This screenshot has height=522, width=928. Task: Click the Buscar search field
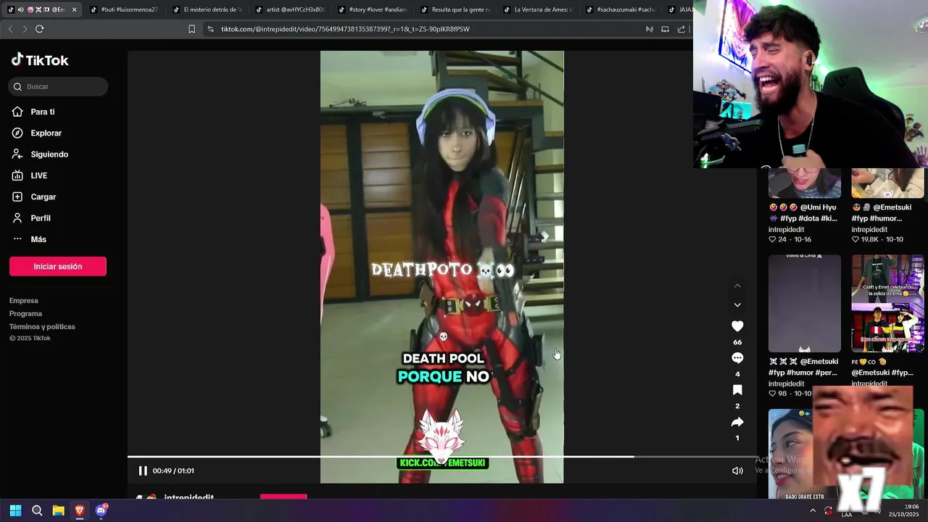point(58,87)
